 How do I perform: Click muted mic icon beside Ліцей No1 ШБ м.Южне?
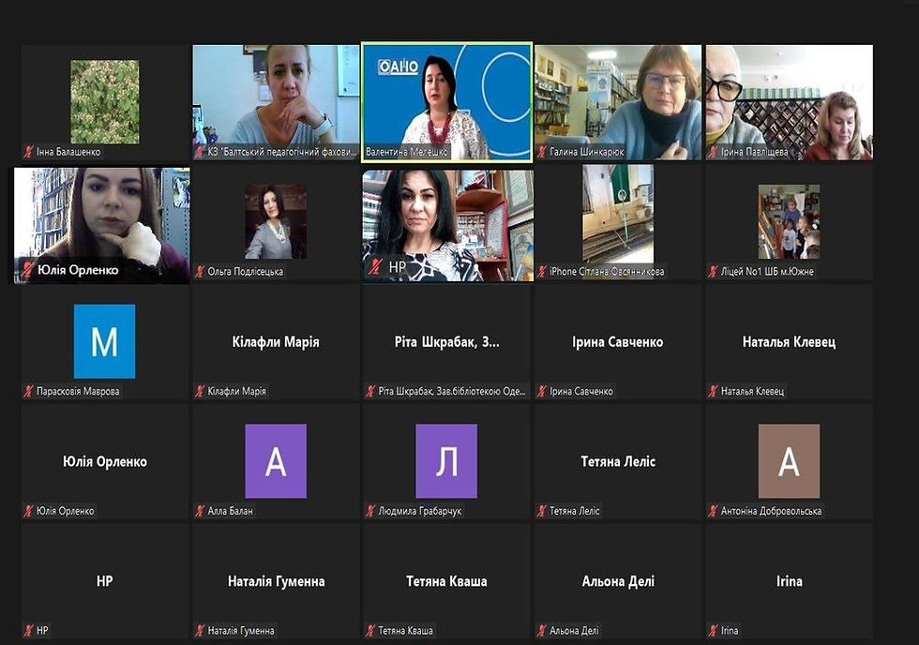(x=713, y=271)
